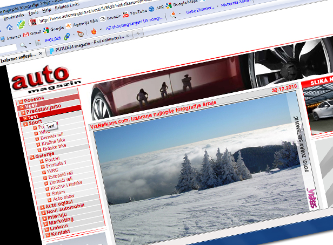Open a new tab with plus button
This screenshot has width=333, height=245.
point(138,33)
